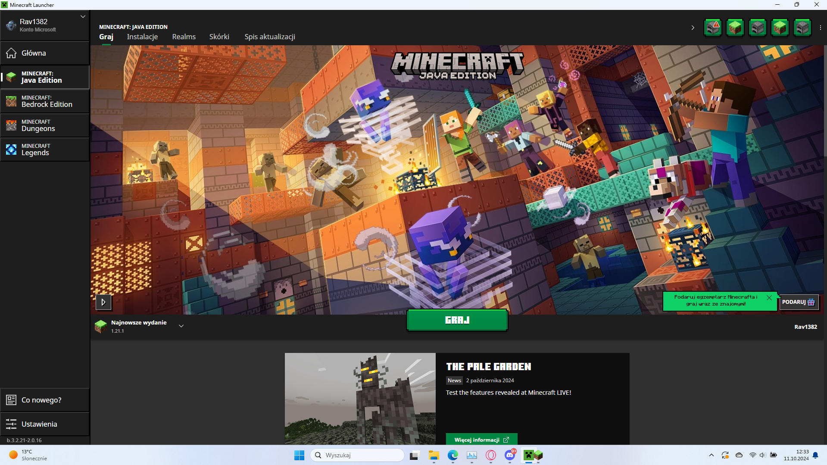Expand quick-launch list with the chevron arrow
The width and height of the screenshot is (827, 465).
click(693, 28)
